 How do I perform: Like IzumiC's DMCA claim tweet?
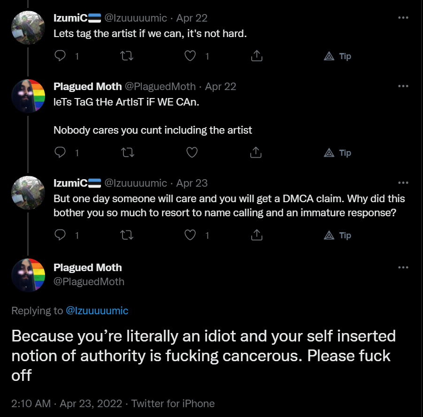pyautogui.click(x=190, y=235)
